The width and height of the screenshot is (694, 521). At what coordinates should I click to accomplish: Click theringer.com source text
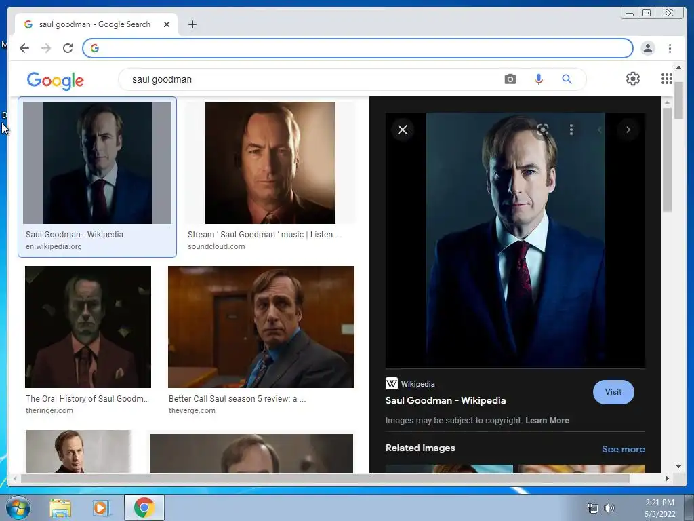49,410
